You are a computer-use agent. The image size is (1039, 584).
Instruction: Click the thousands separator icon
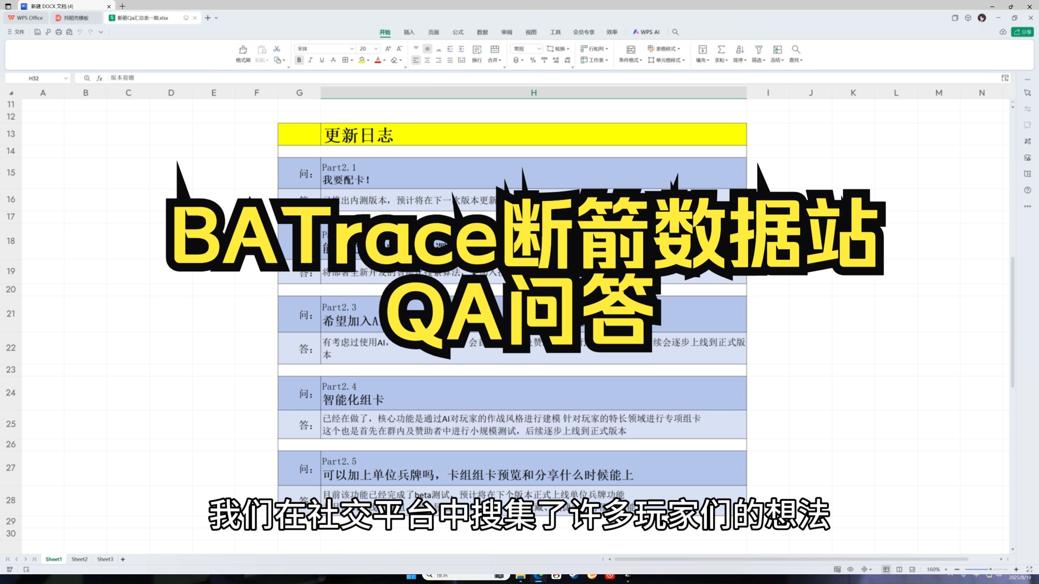pyautogui.click(x=544, y=60)
